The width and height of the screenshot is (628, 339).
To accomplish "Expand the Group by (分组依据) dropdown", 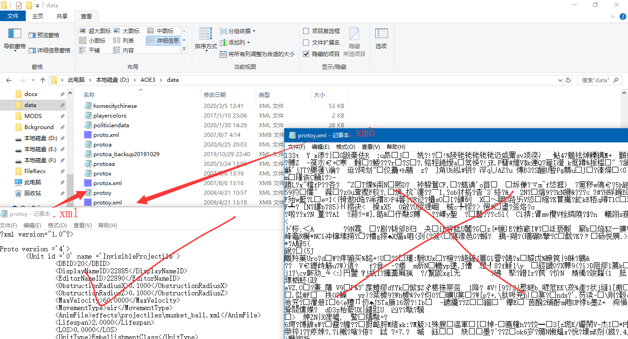I will pyautogui.click(x=238, y=31).
